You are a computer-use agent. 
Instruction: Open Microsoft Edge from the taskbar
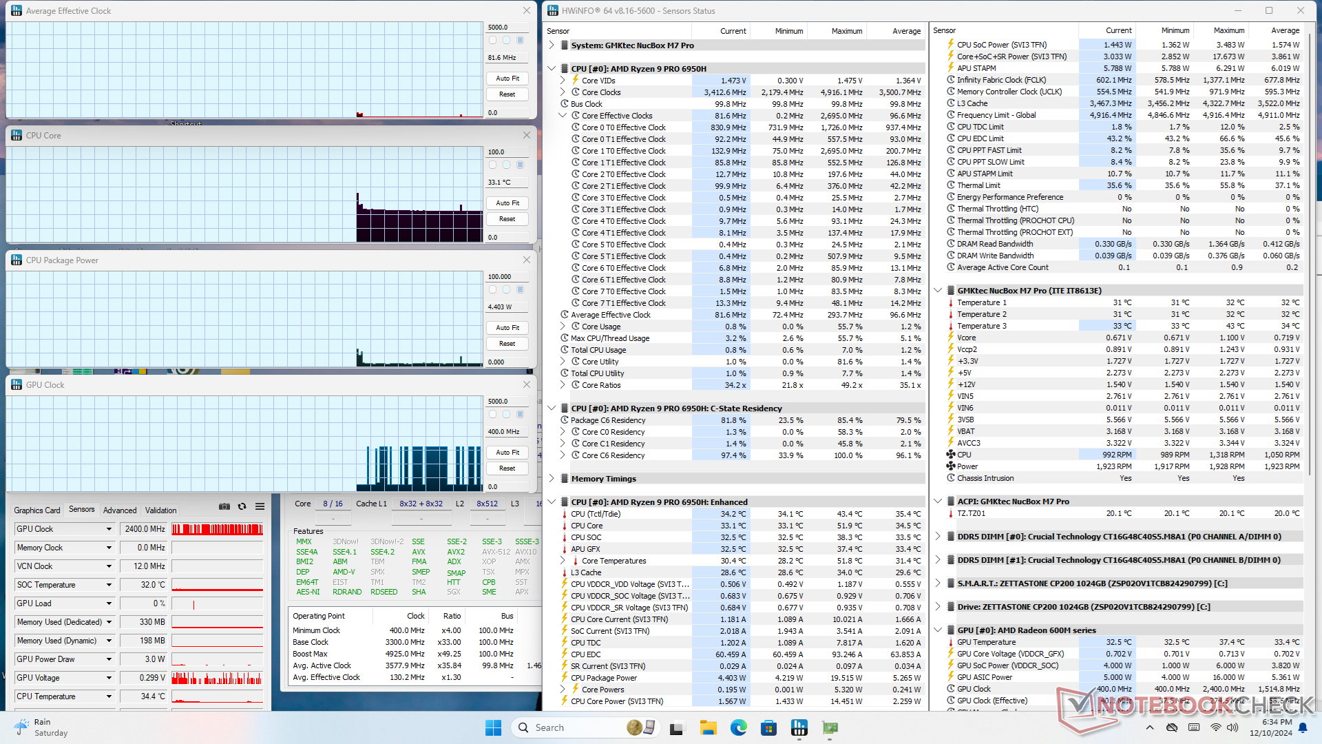tap(738, 727)
